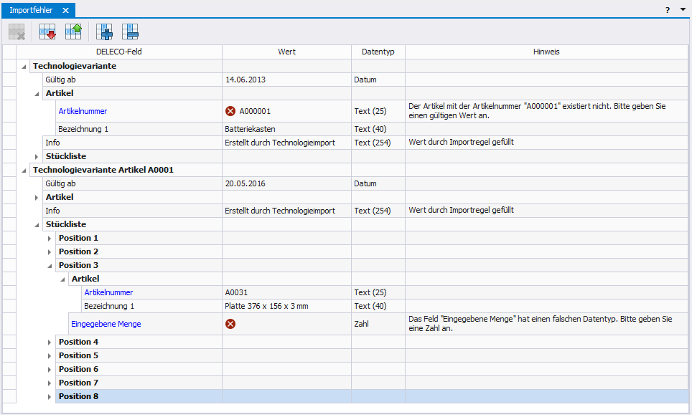692x417 pixels.
Task: Click the Hinweis column header
Action: (546, 52)
